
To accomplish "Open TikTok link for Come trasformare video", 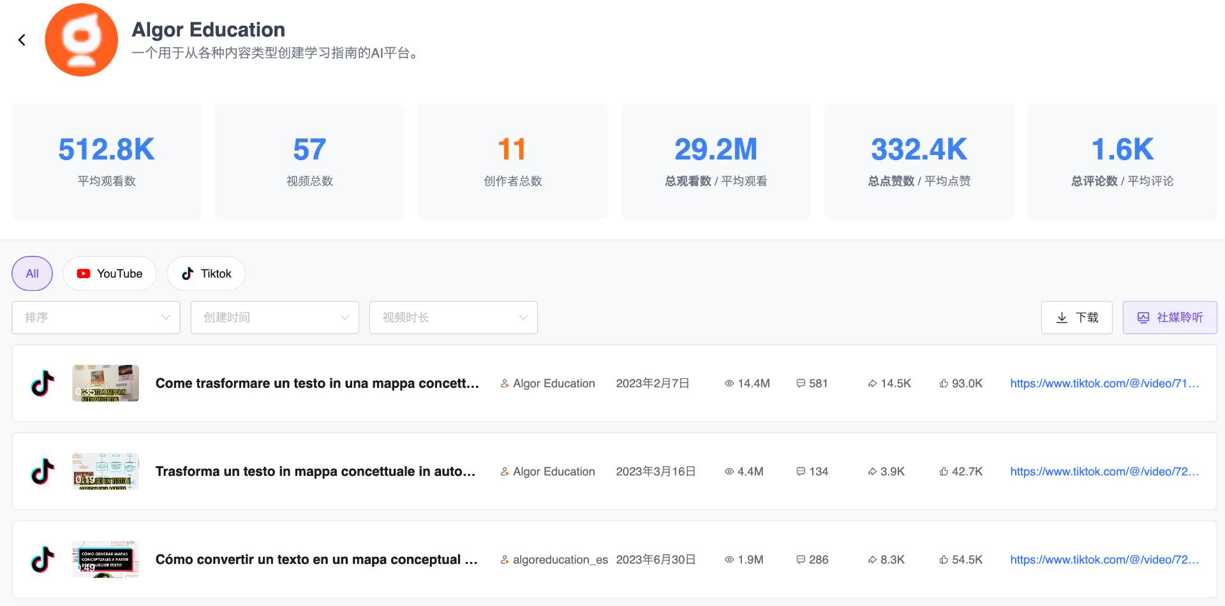I will click(x=1104, y=383).
